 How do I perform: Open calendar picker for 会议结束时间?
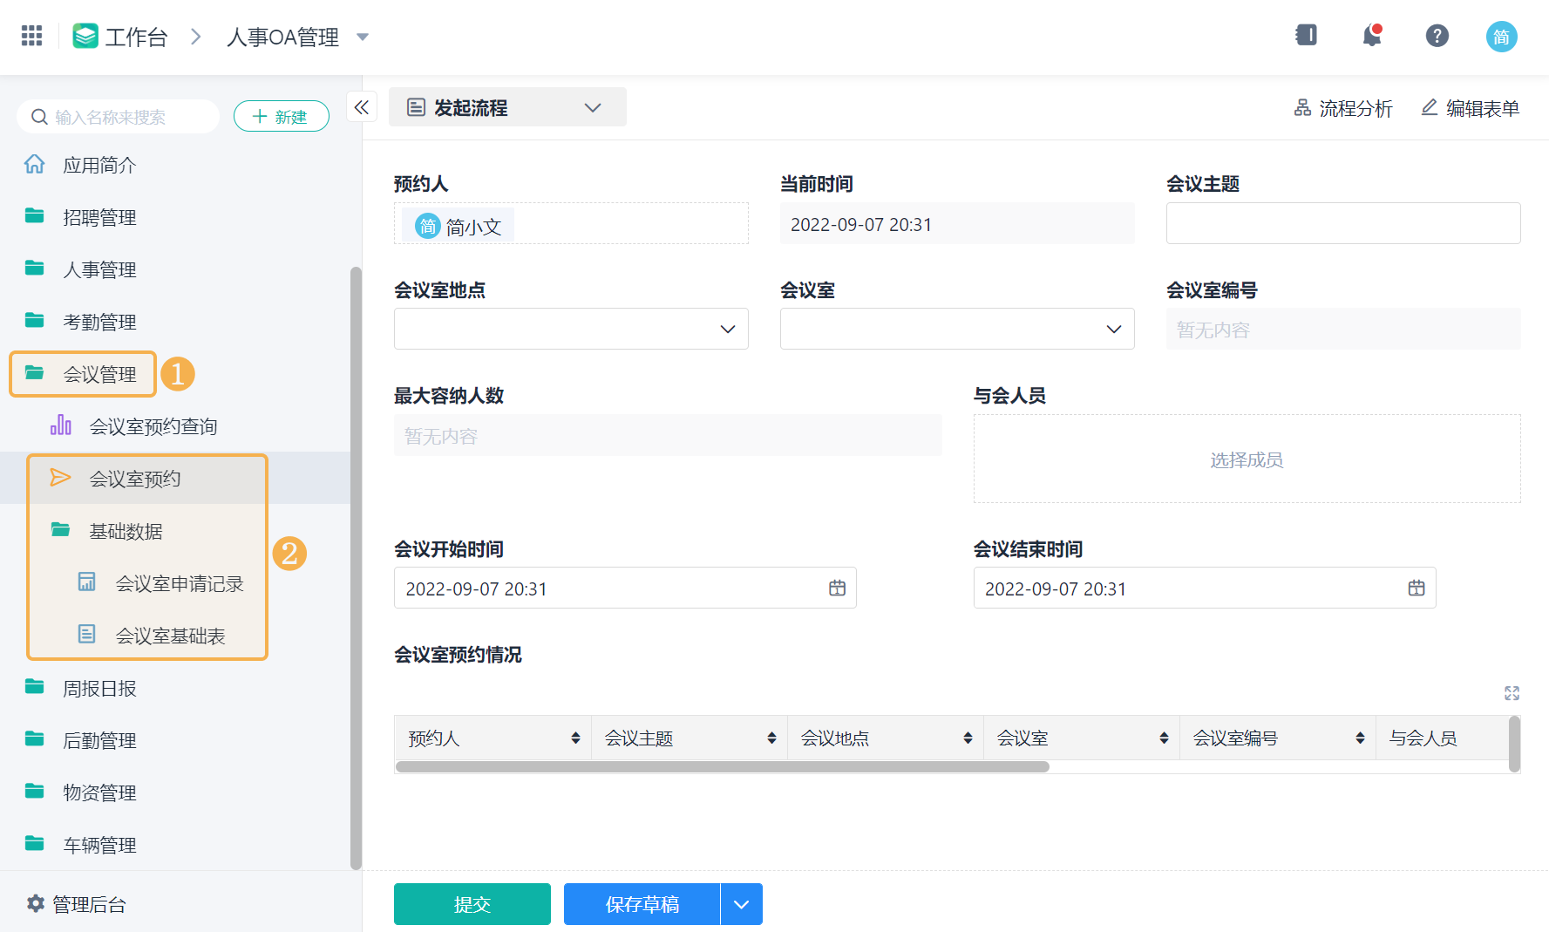click(1416, 588)
